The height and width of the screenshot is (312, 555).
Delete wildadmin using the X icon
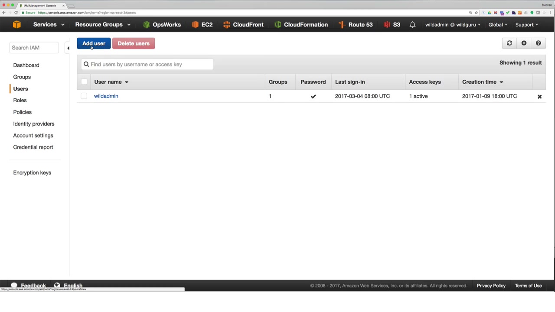coord(539,97)
